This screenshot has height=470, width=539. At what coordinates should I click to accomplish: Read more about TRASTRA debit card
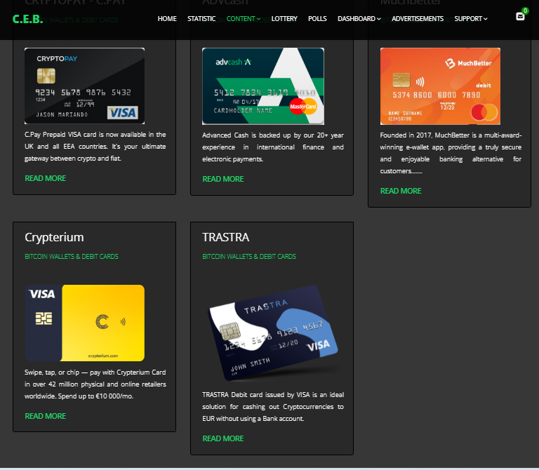tap(223, 438)
